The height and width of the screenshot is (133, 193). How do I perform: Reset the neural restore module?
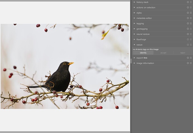pos(188,34)
